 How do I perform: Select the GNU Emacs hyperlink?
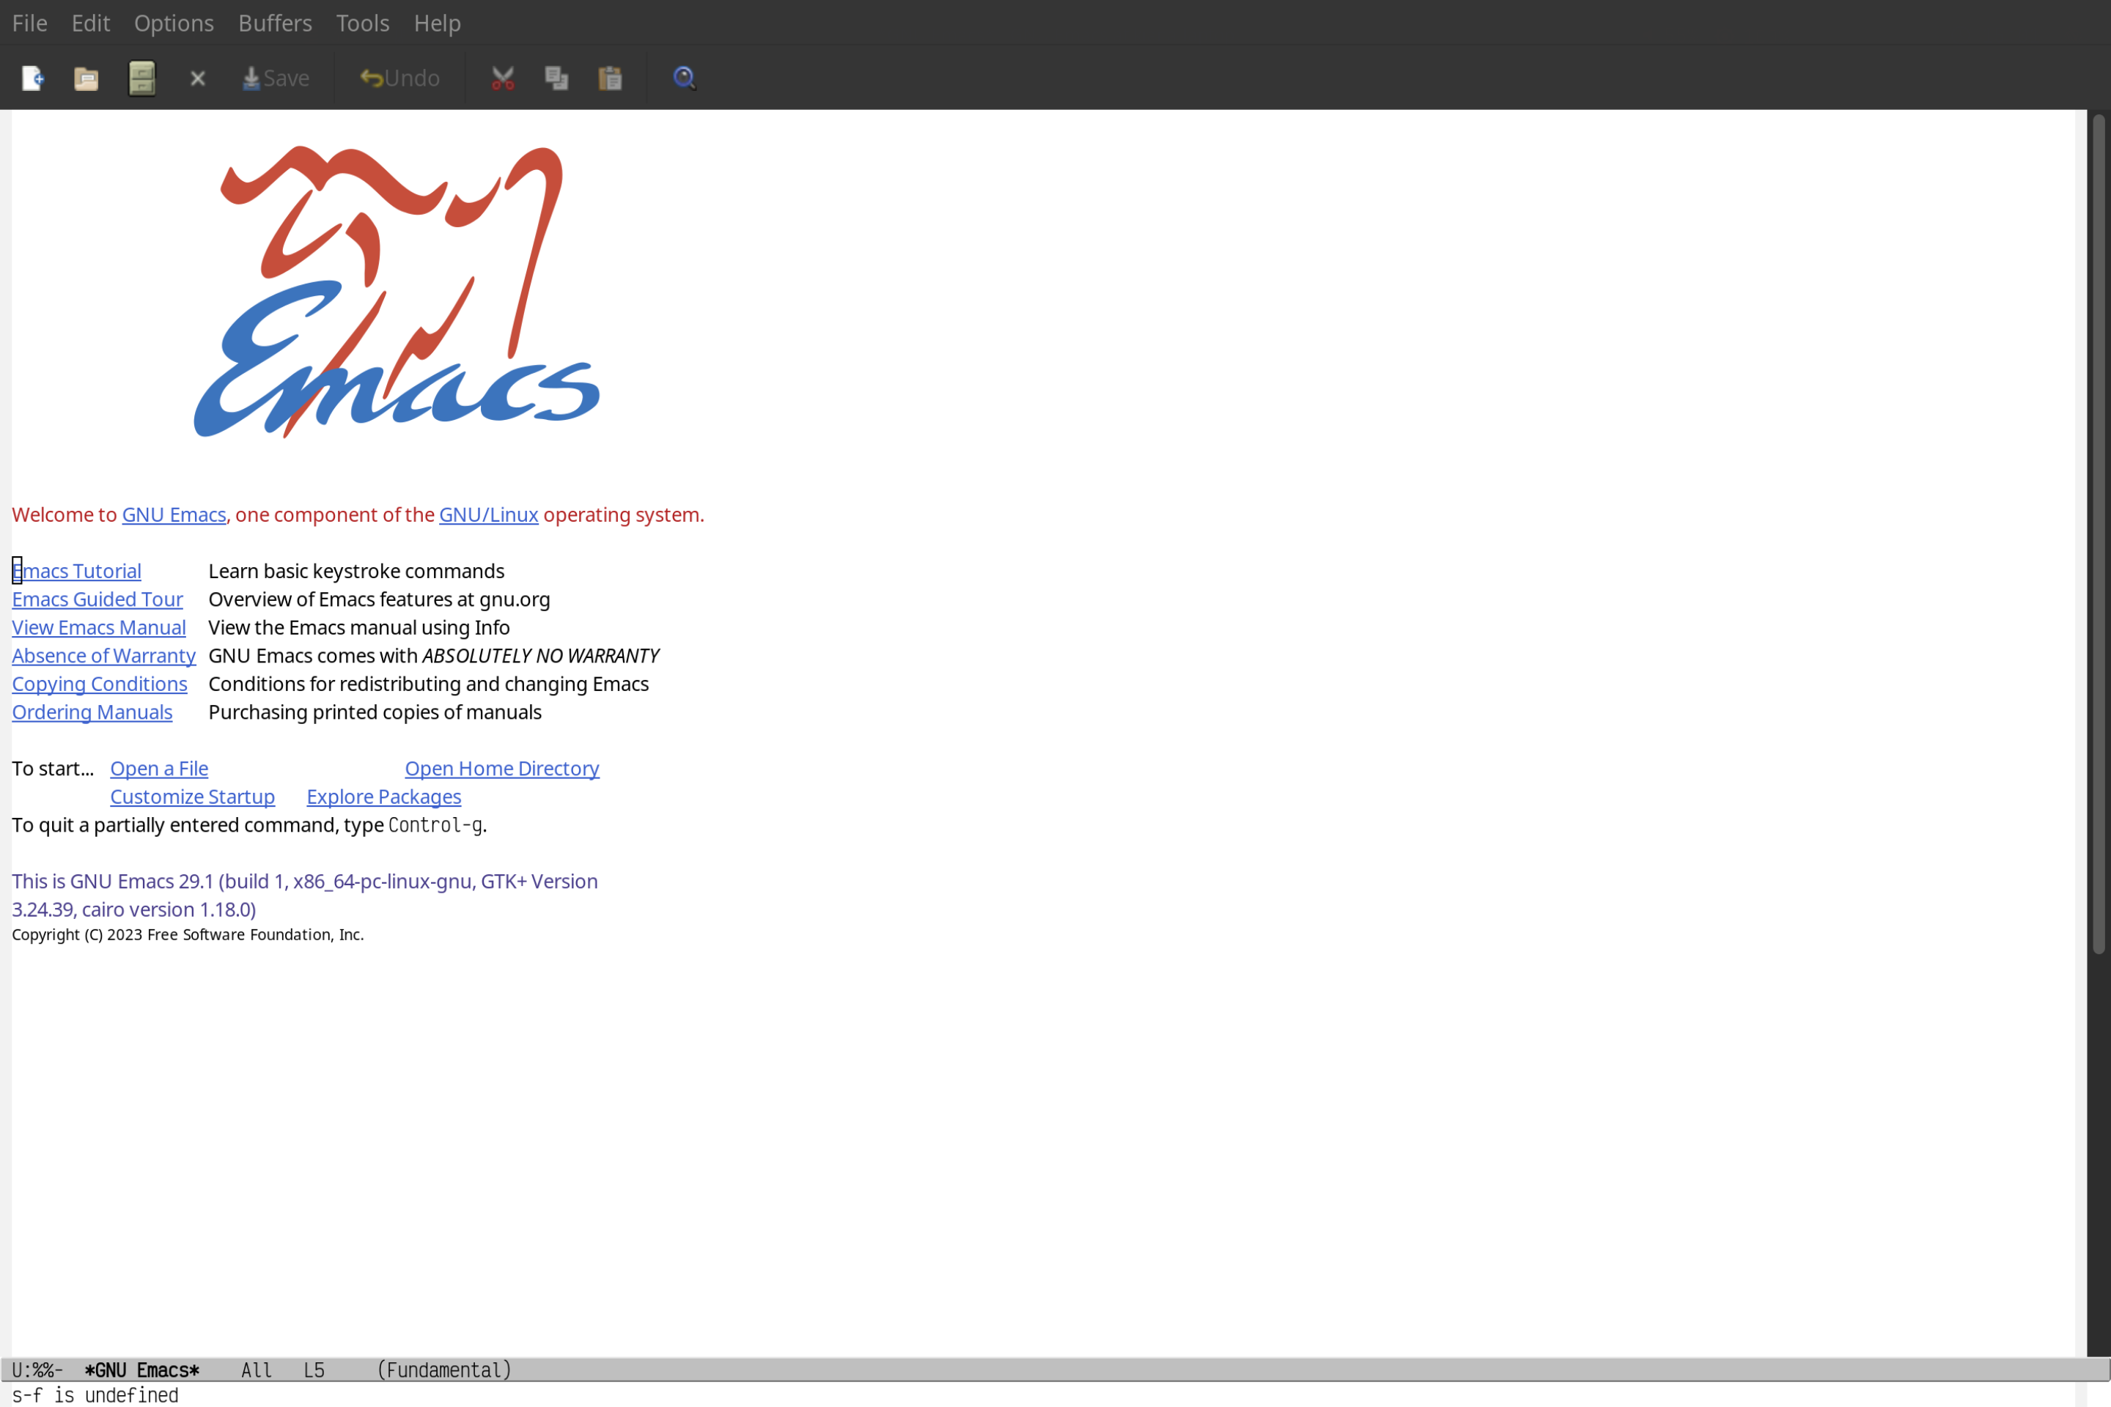[174, 514]
